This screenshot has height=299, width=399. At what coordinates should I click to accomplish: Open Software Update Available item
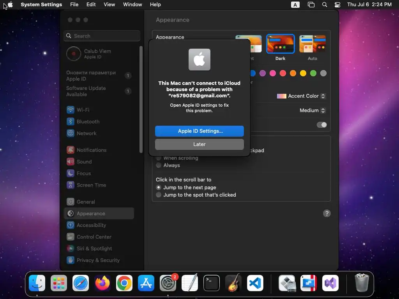tap(99, 91)
